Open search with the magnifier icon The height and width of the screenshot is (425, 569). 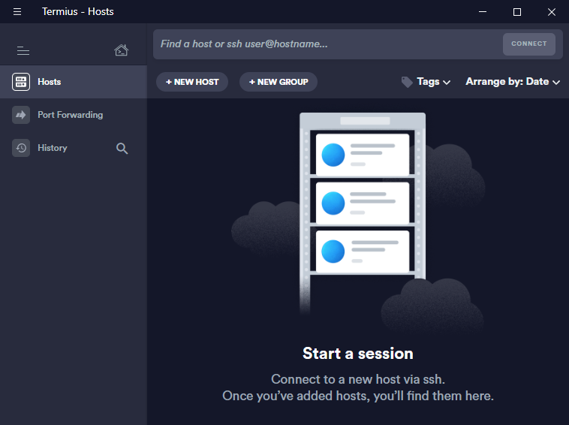tap(122, 148)
